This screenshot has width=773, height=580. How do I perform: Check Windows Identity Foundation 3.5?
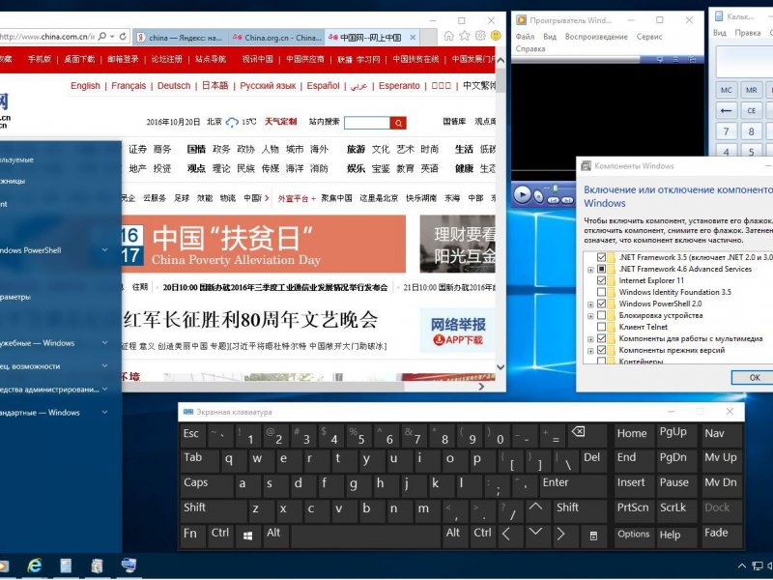[601, 292]
